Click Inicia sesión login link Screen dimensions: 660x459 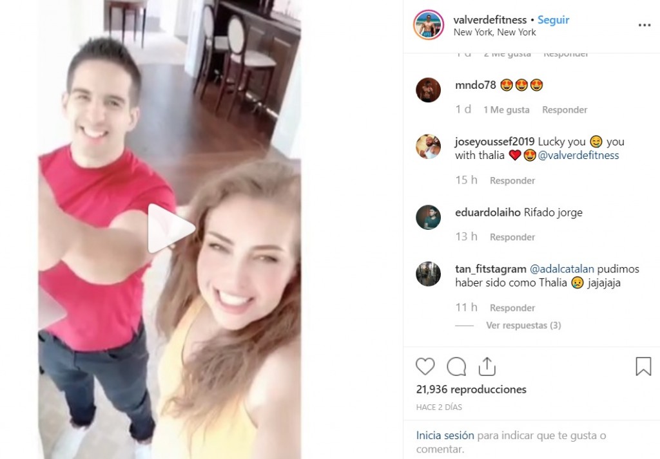click(445, 435)
